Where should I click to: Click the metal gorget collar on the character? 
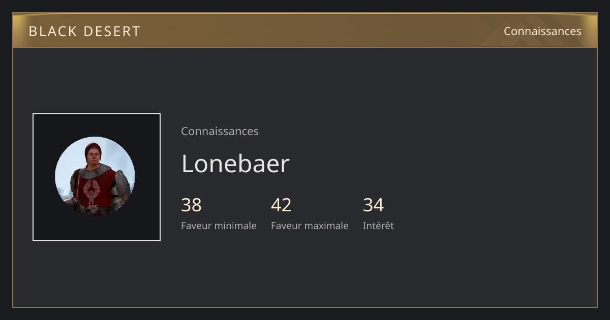(x=95, y=170)
